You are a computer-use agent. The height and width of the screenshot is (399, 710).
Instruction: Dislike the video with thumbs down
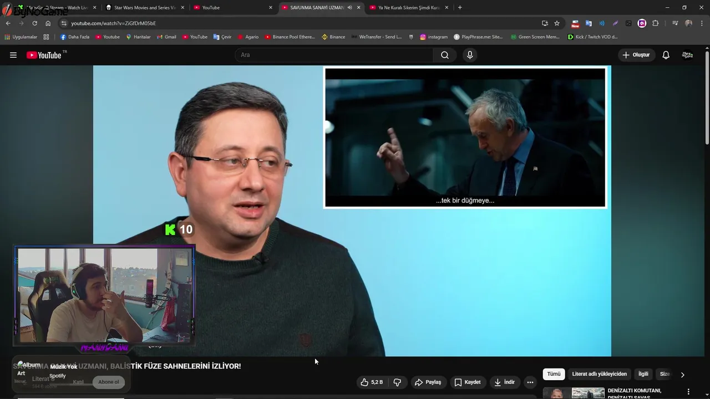(397, 382)
